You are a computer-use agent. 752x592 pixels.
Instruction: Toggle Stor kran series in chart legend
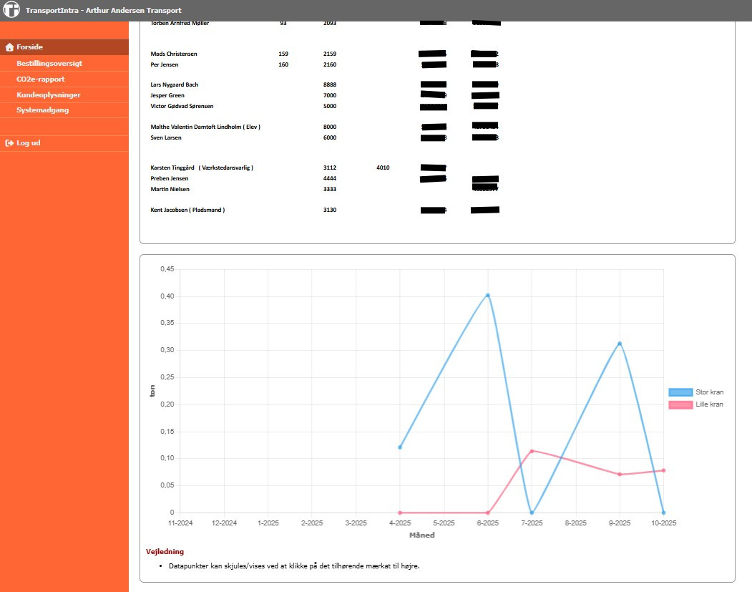click(x=709, y=392)
